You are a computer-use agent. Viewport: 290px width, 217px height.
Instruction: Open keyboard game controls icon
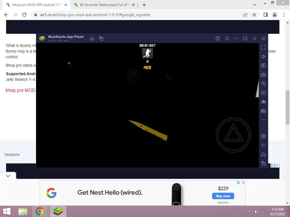coord(263,75)
